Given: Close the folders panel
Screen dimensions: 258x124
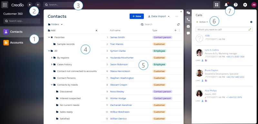Looking at the screenshot, I should coord(96,30).
